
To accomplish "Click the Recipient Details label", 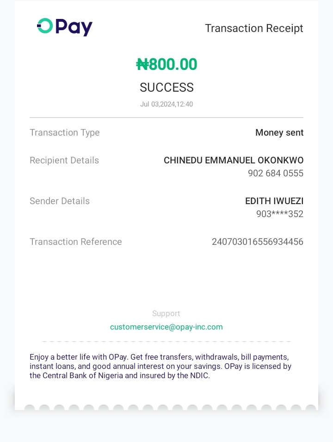I will [64, 161].
